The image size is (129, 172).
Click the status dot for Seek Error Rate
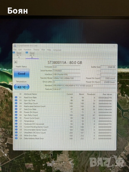[x=16, y=109]
